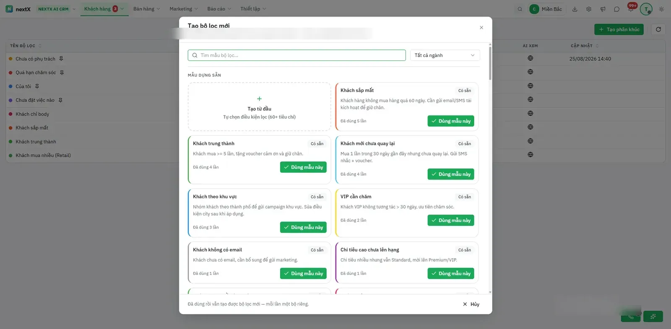Click globe icon in Chưa có phụ trách row

[x=531, y=58]
